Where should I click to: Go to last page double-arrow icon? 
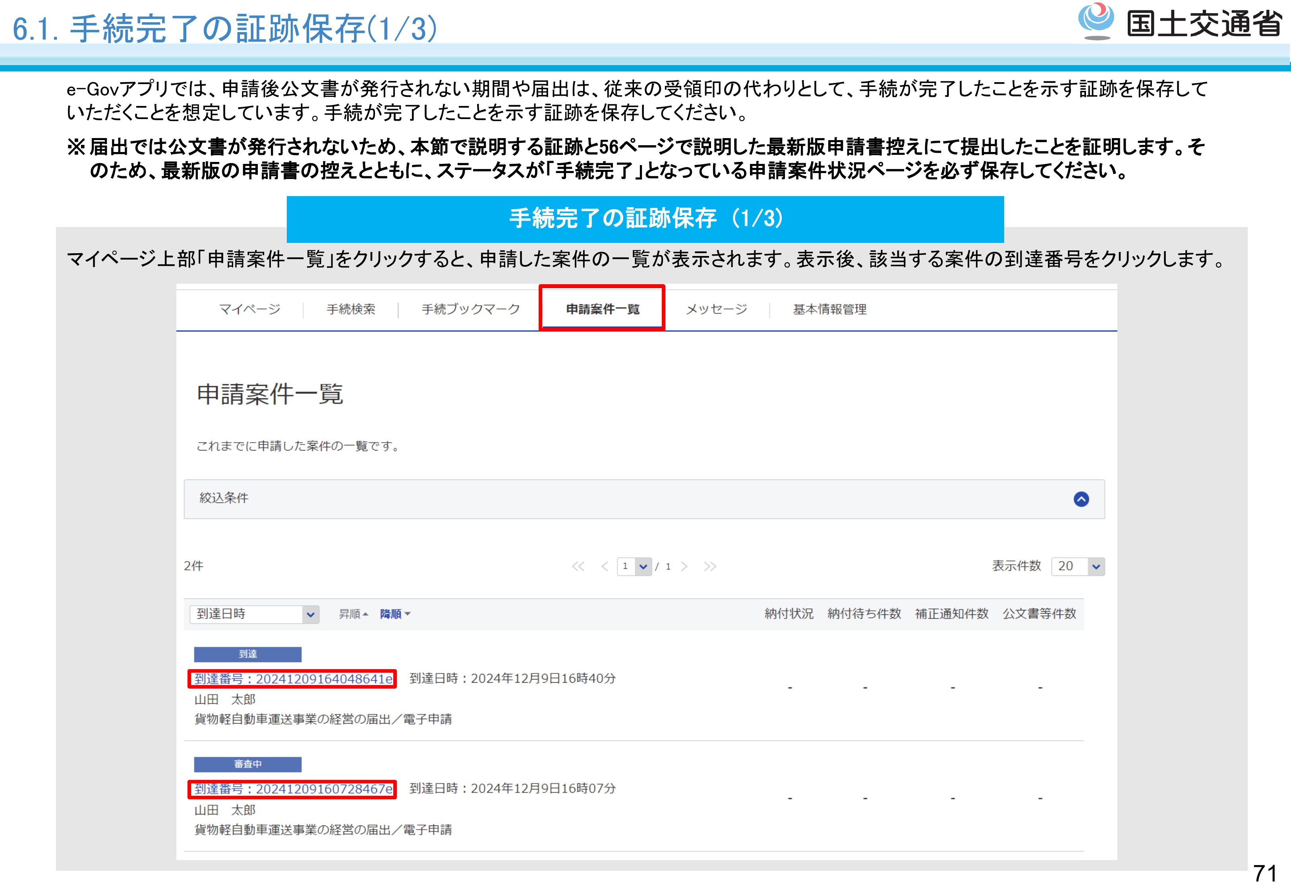[x=710, y=566]
